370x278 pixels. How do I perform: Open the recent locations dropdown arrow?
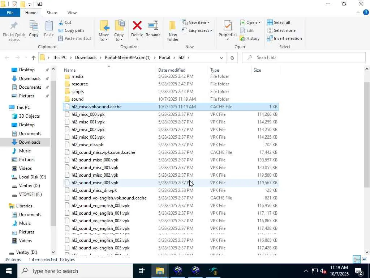26,58
